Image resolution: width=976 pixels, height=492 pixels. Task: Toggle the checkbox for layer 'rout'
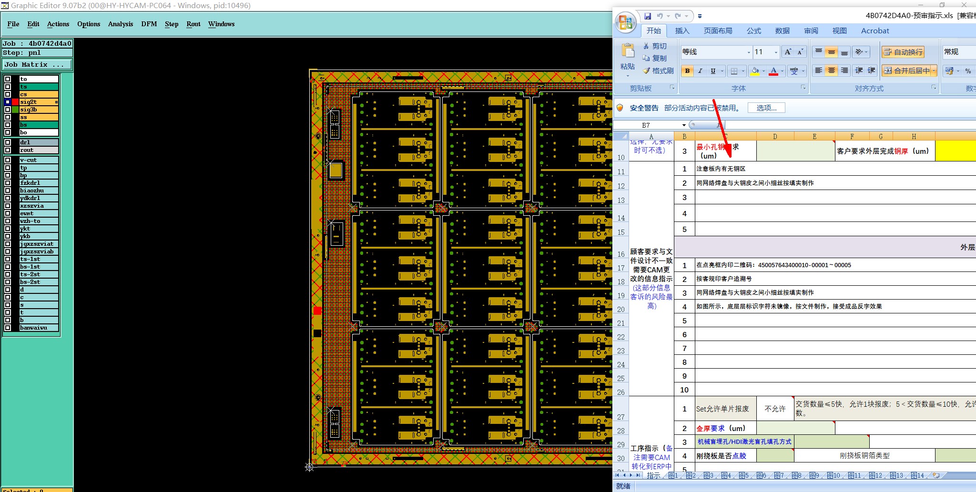tap(8, 150)
